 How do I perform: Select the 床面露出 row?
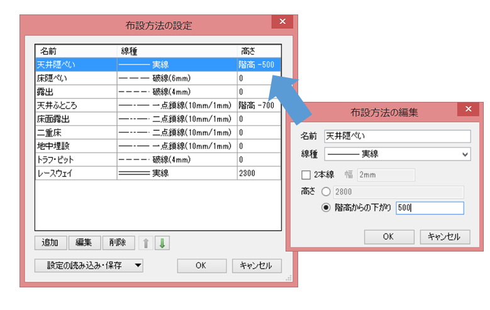158,119
